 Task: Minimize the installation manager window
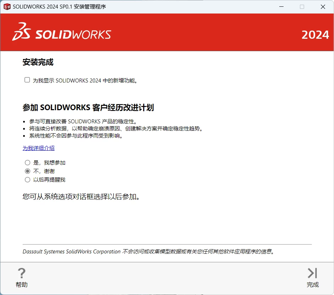coord(281,7)
